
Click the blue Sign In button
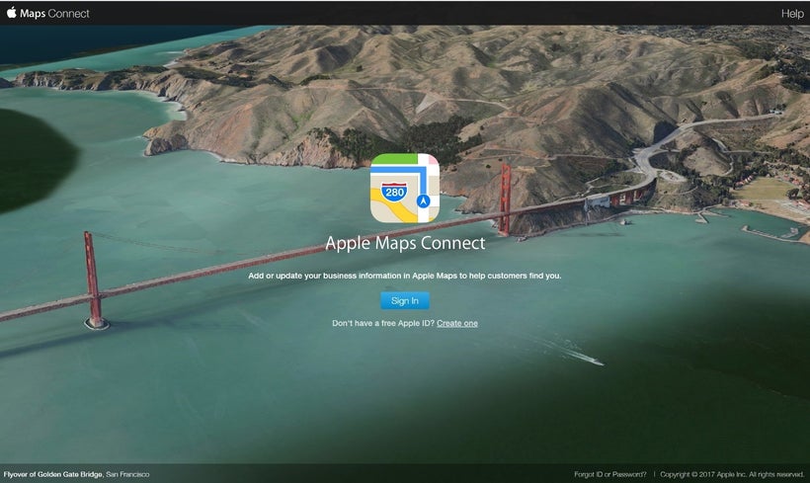[x=405, y=300]
